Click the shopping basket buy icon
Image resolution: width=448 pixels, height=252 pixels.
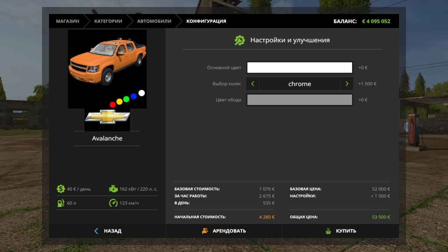click(x=328, y=231)
